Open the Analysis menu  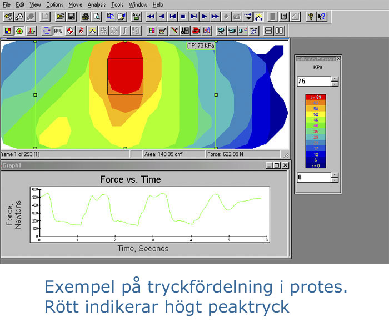click(96, 4)
